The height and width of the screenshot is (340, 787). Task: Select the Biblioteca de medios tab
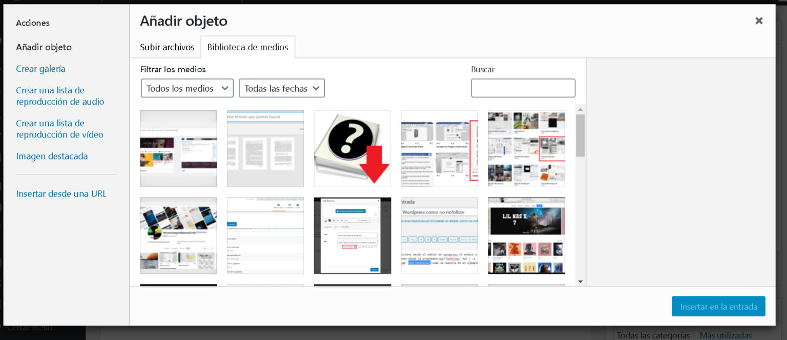[x=247, y=47]
